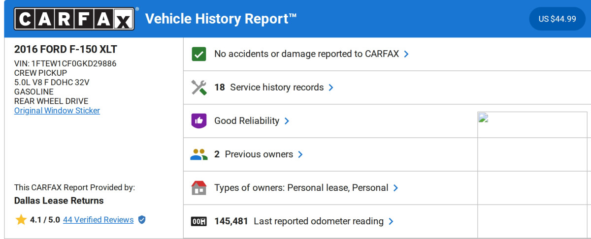Click the CARFAX logo
The image size is (591, 239).
click(74, 19)
